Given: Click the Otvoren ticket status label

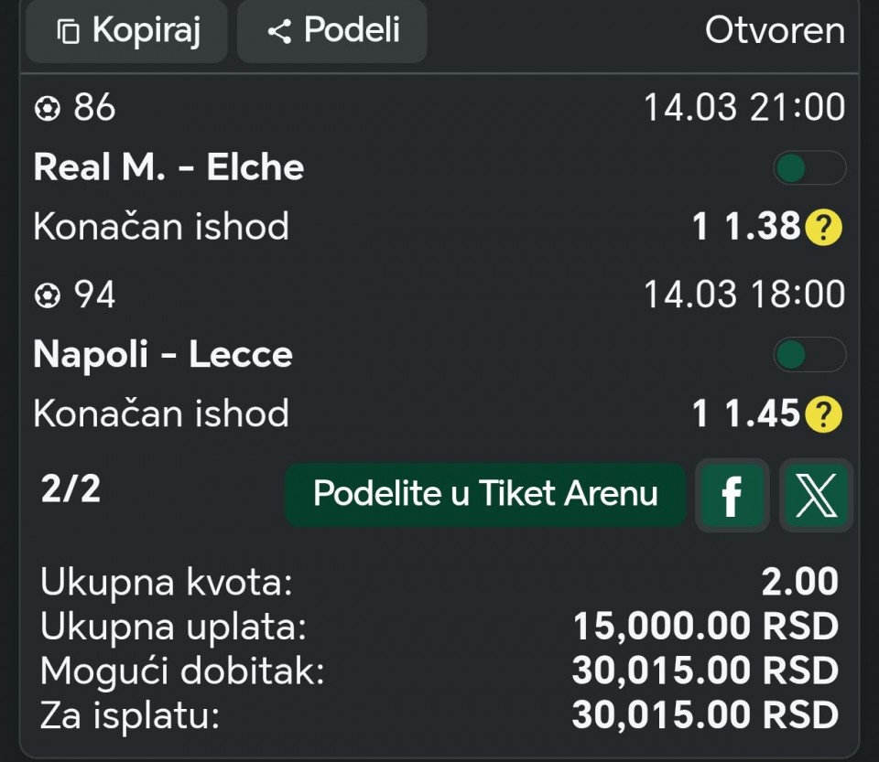Looking at the screenshot, I should tap(775, 30).
